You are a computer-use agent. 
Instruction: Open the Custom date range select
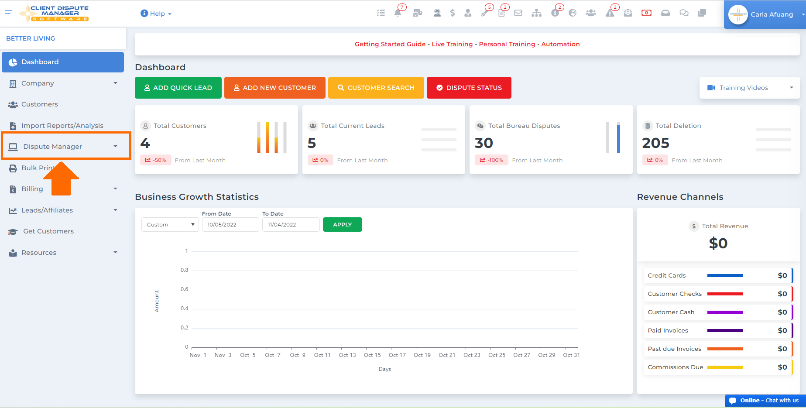(x=170, y=225)
